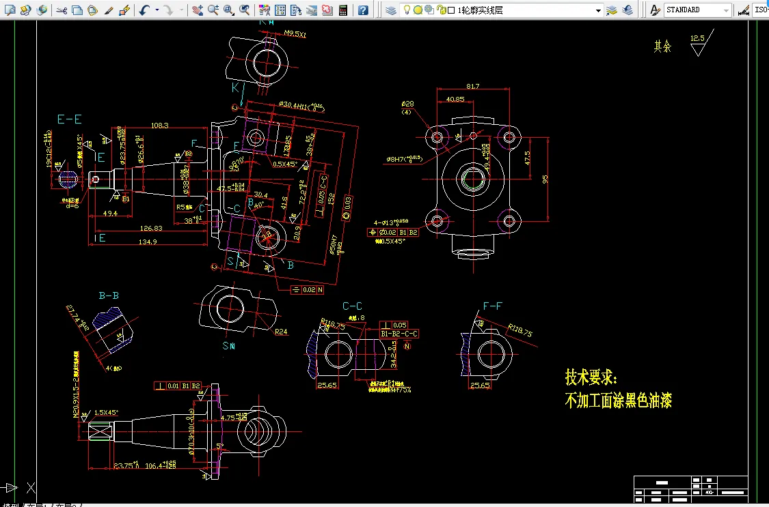Viewport: 769px width, 507px height.
Task: Click the E-E section view label
Action: [x=69, y=119]
